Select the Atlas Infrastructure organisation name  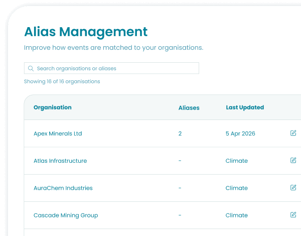[x=60, y=161]
